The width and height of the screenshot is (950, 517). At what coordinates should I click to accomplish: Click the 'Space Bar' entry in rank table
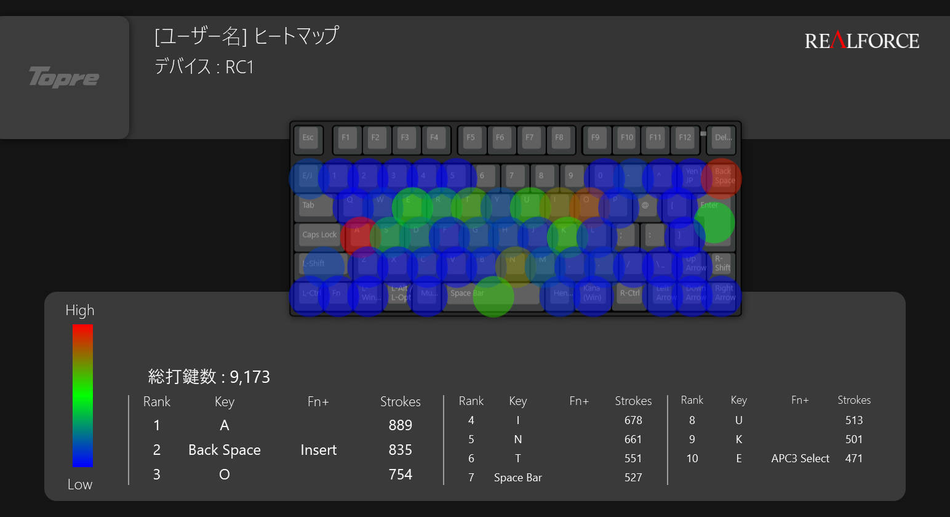point(518,478)
